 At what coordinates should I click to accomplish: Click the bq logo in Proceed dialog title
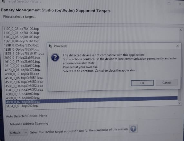(50, 46)
